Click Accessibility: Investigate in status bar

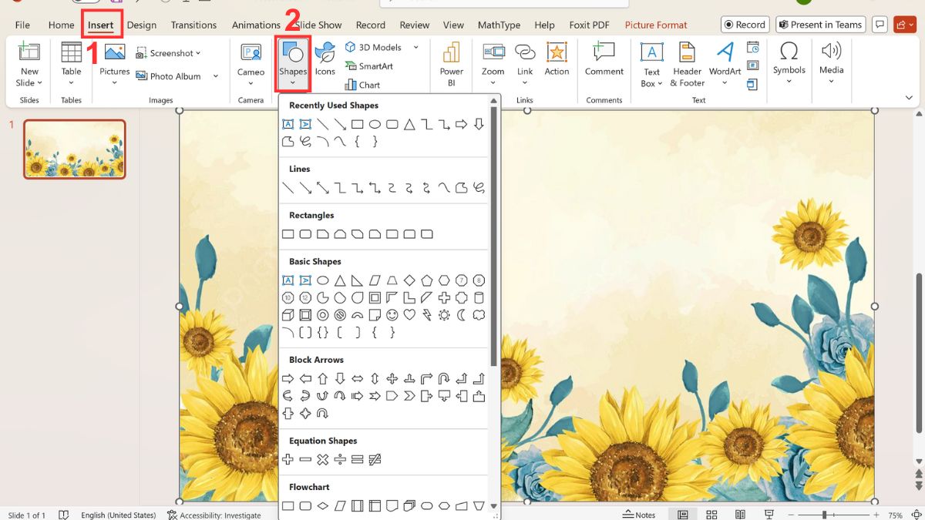coord(214,515)
